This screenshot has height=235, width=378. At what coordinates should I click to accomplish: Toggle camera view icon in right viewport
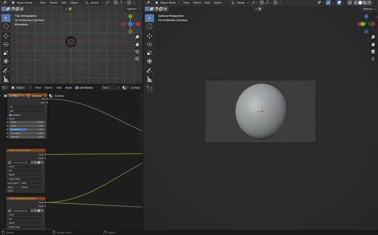click(x=373, y=51)
